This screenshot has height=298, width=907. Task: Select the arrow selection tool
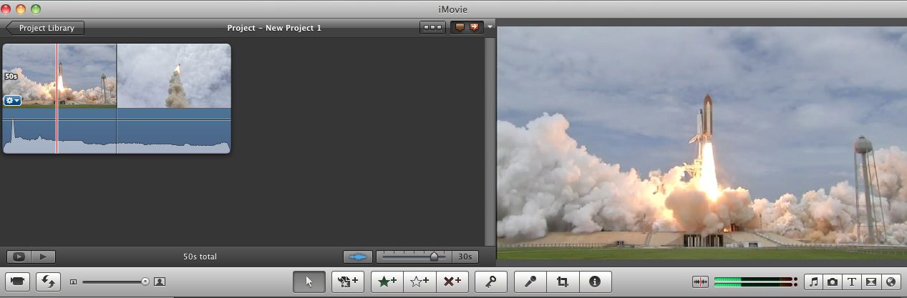pos(309,282)
